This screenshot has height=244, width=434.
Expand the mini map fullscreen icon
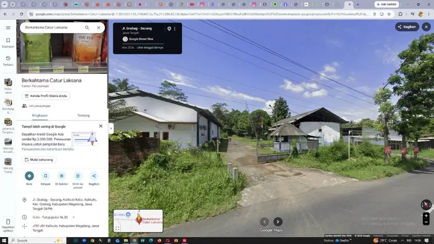117,228
